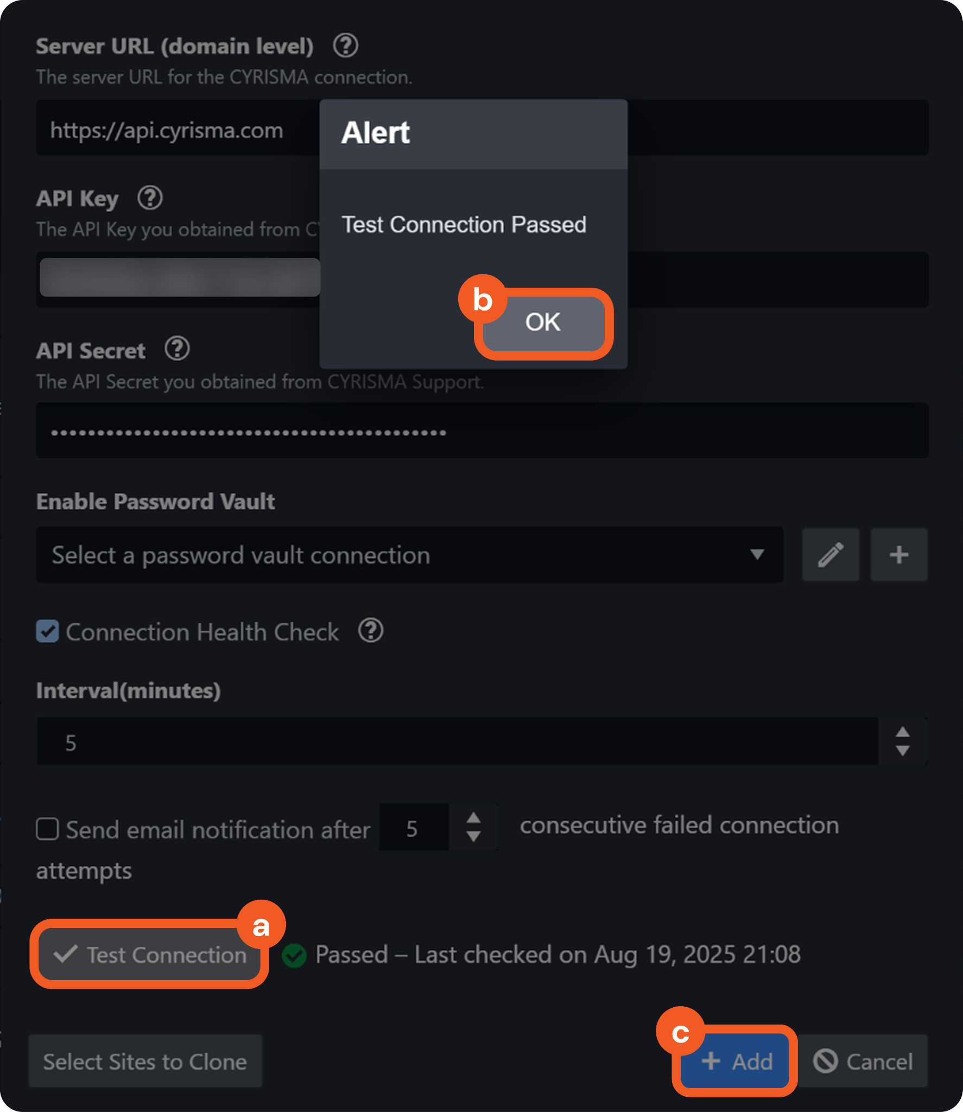Click the Test Connection button
The height and width of the screenshot is (1112, 963).
[150, 955]
